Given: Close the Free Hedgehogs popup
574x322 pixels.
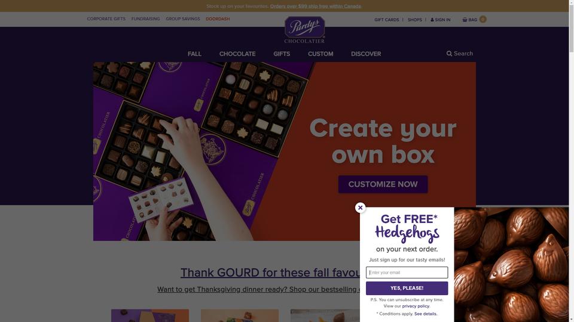Looking at the screenshot, I should (360, 208).
